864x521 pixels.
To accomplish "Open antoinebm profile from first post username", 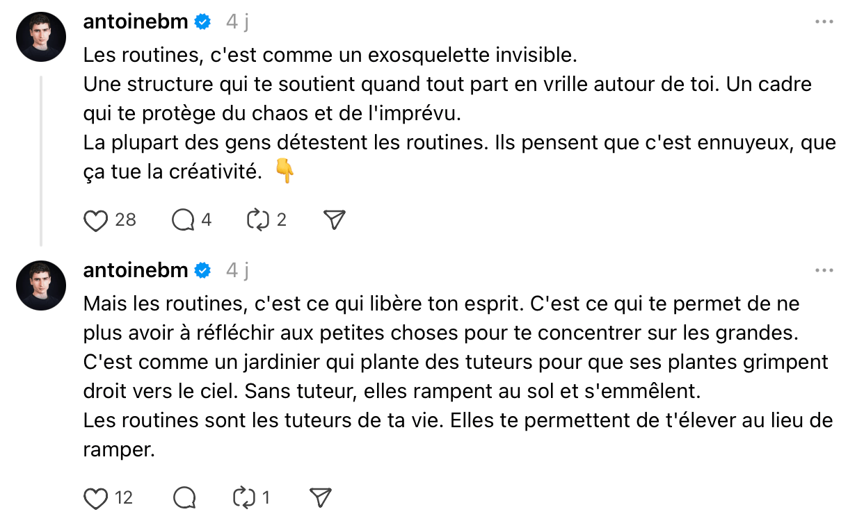I will pyautogui.click(x=136, y=22).
